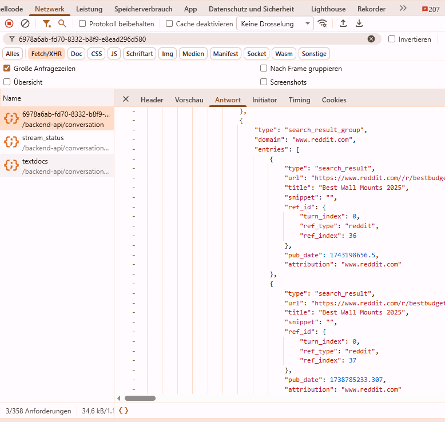Filter by Schriftart type
Screen dimensions: 445x422
140,54
